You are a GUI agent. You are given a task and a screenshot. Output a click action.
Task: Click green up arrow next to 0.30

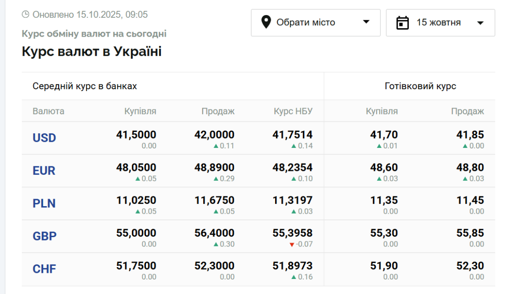click(x=215, y=244)
